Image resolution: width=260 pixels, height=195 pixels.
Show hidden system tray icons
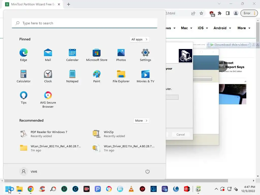pyautogui.click(x=216, y=189)
